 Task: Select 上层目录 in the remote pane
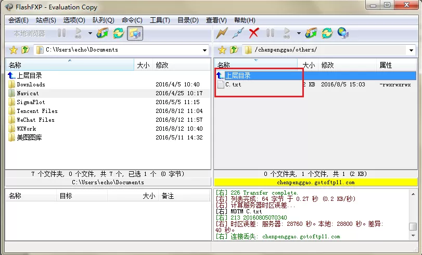(238, 75)
